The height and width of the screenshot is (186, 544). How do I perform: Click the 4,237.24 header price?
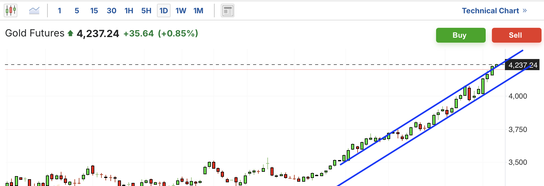point(98,33)
